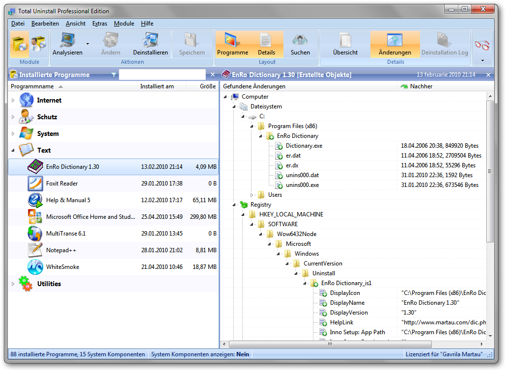Expand the Schutz program group
The image size is (506, 371).
(13, 117)
